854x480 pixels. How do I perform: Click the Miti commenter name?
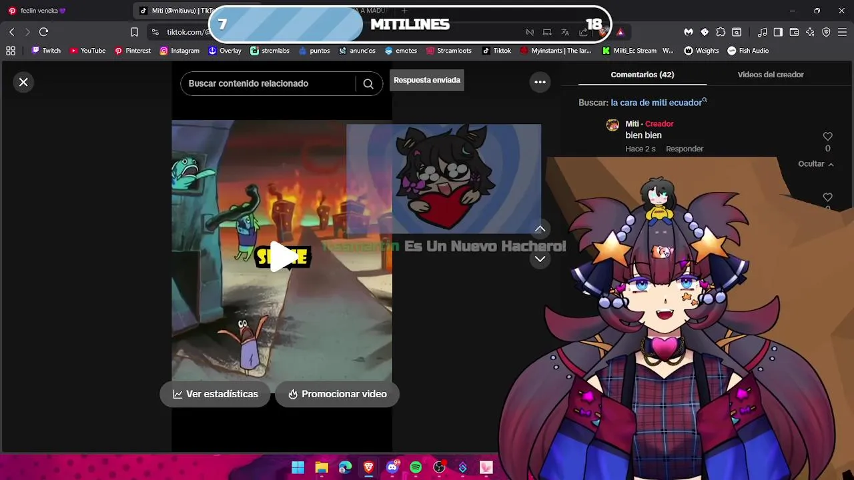(x=632, y=124)
